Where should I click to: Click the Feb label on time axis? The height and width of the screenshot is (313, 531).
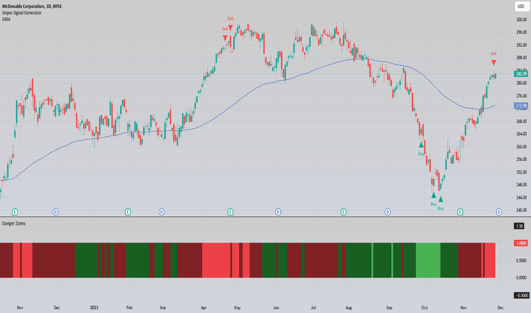129,307
